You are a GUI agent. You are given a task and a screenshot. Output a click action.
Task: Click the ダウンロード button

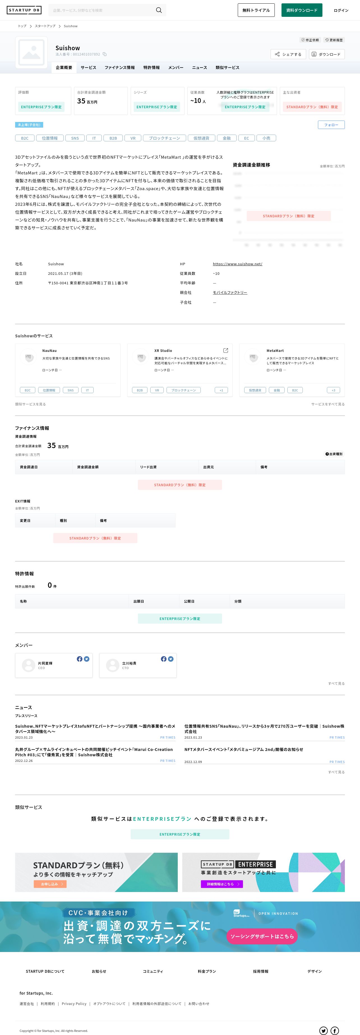[327, 54]
